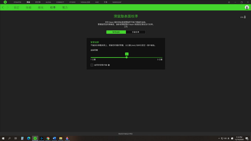Click the tracking distance slider handle
251x141 pixels.
point(127,57)
